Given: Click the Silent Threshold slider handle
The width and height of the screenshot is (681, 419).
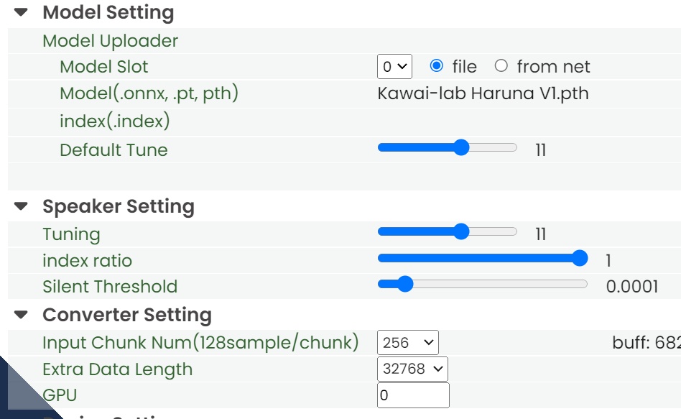Looking at the screenshot, I should [x=405, y=285].
